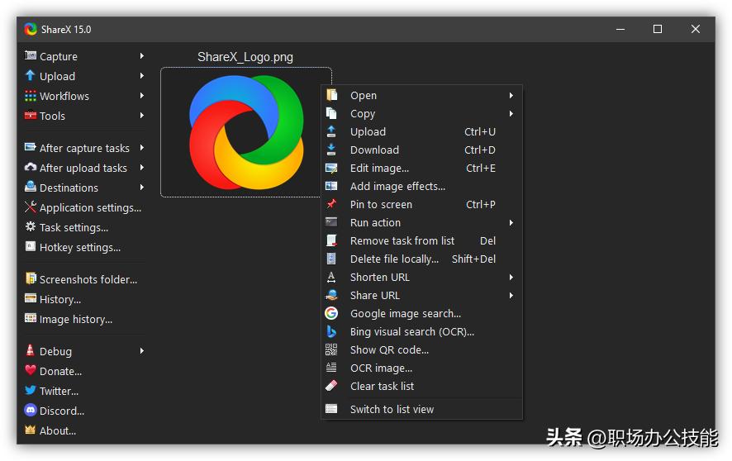
Task: Open Application settings
Action: click(x=90, y=207)
